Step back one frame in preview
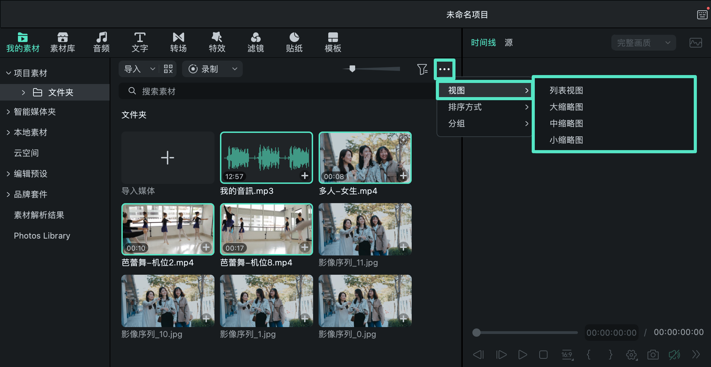The width and height of the screenshot is (711, 367). [478, 354]
